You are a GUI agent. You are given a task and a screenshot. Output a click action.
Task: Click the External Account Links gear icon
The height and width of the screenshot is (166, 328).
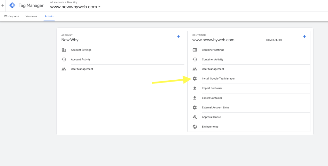coord(195,107)
